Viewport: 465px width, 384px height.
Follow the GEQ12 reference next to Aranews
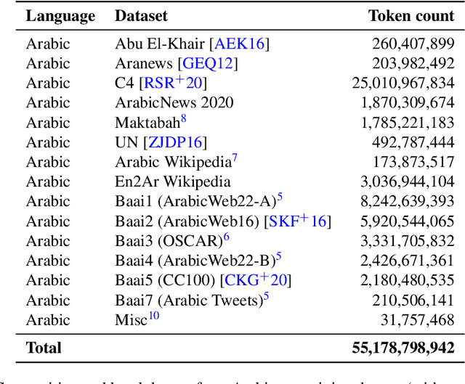pos(208,63)
